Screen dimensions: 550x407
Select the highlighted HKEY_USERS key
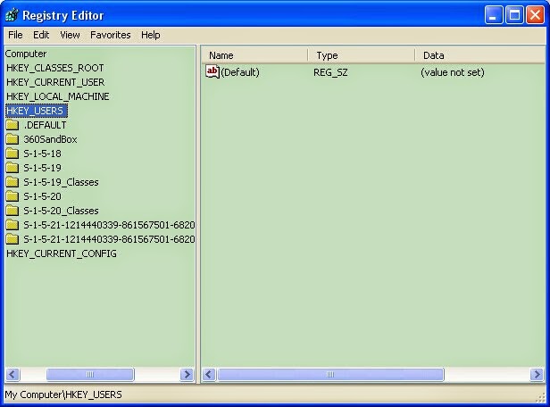(37, 111)
